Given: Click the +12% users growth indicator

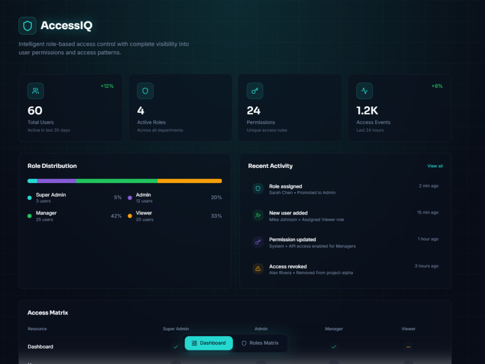Looking at the screenshot, I should point(107,86).
